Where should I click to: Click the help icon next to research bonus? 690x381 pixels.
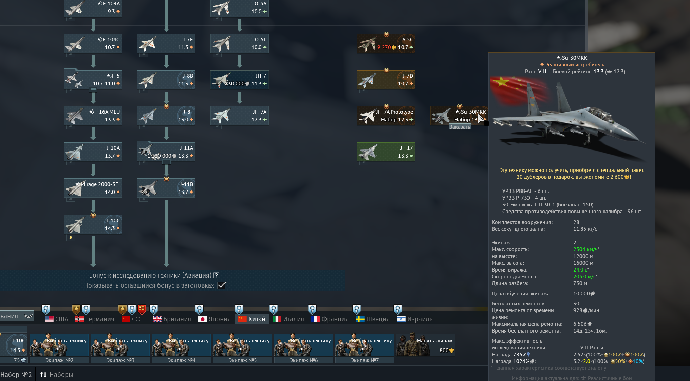pyautogui.click(x=216, y=275)
